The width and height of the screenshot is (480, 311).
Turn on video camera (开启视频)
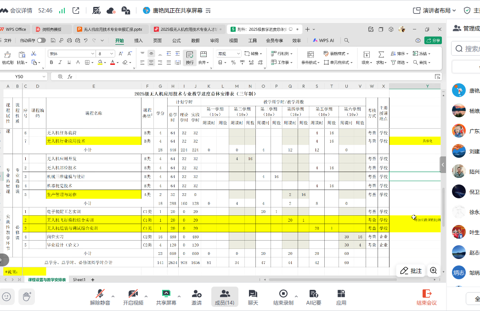pos(133,297)
